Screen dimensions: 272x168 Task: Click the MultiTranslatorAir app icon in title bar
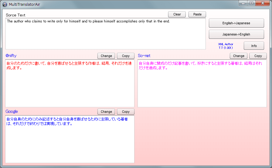5,4
